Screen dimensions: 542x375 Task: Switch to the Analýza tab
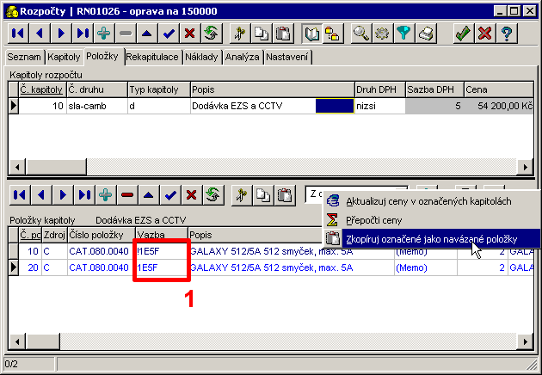pyautogui.click(x=242, y=57)
